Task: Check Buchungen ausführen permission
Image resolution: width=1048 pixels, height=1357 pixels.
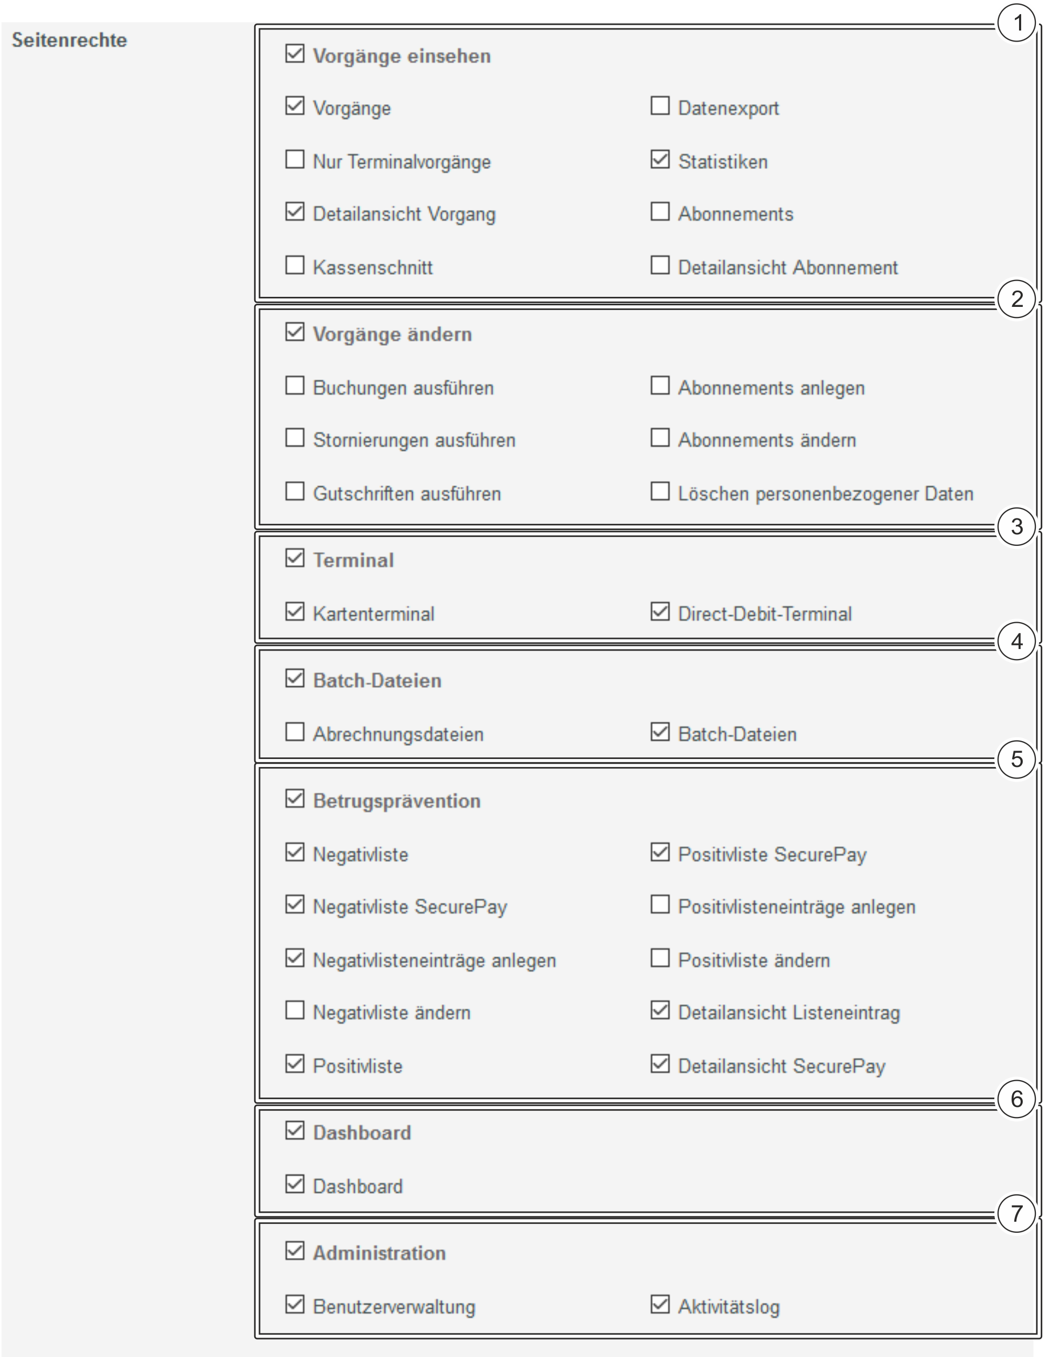Action: 294,386
